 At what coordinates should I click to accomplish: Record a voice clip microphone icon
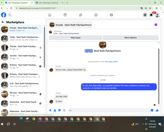click(x=50, y=110)
